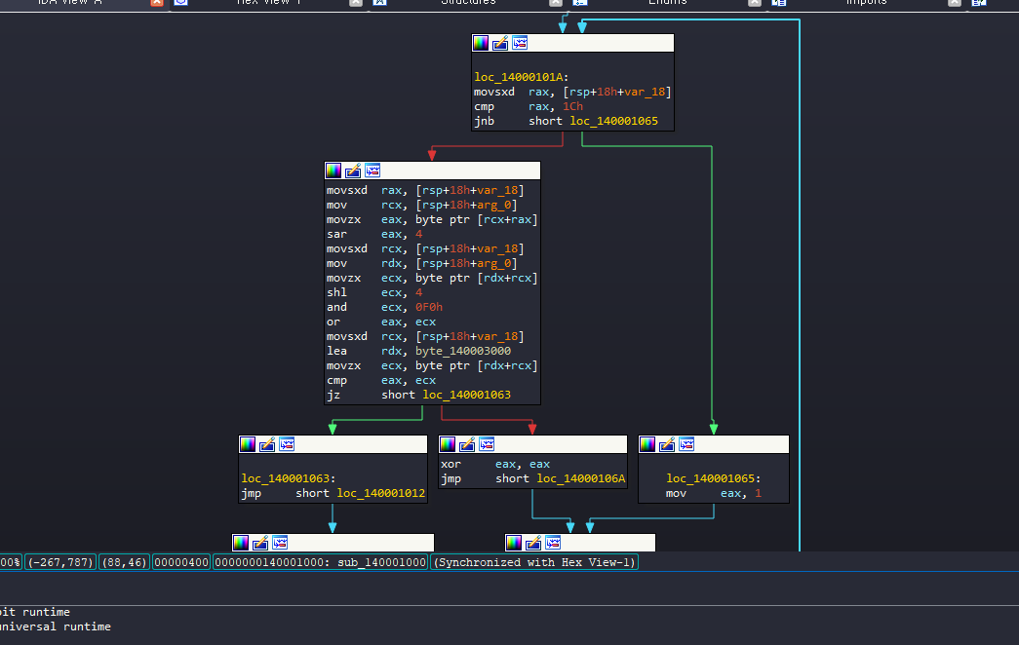Click pencil icon on block below the xor node
1019x645 pixels.
533,543
